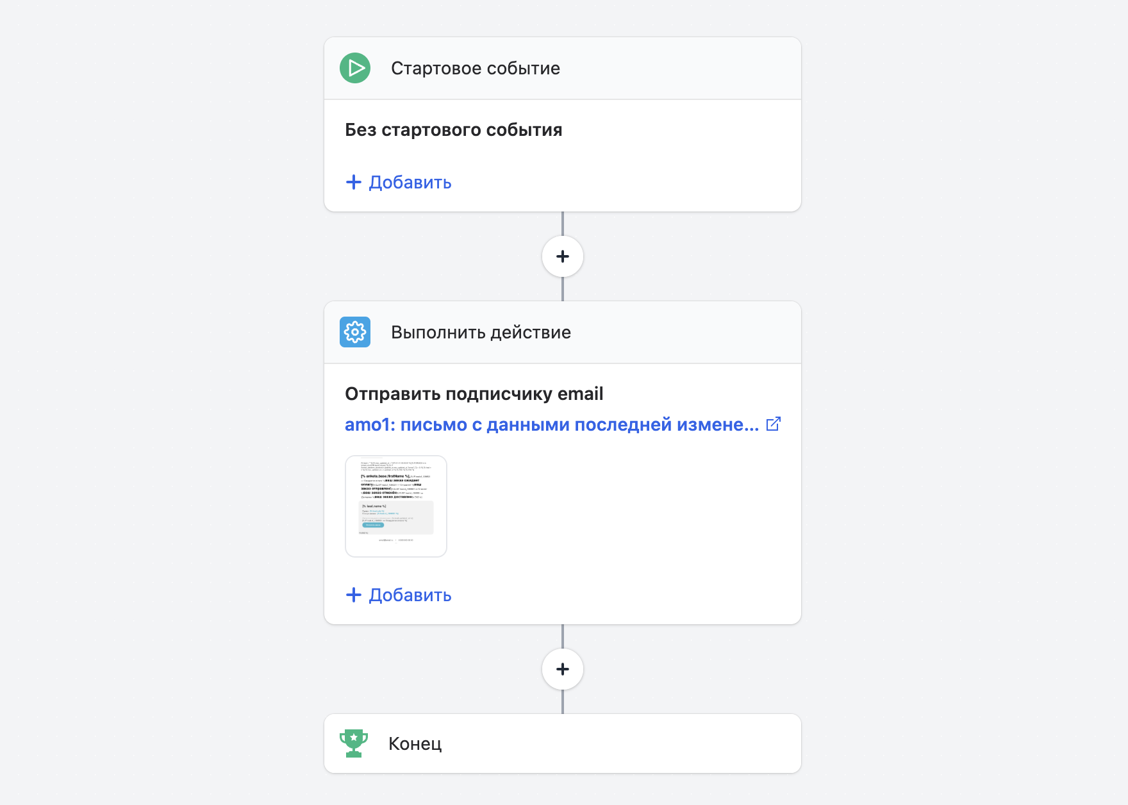Open the amo1 письмо email template link
This screenshot has width=1128, height=805.
click(551, 424)
